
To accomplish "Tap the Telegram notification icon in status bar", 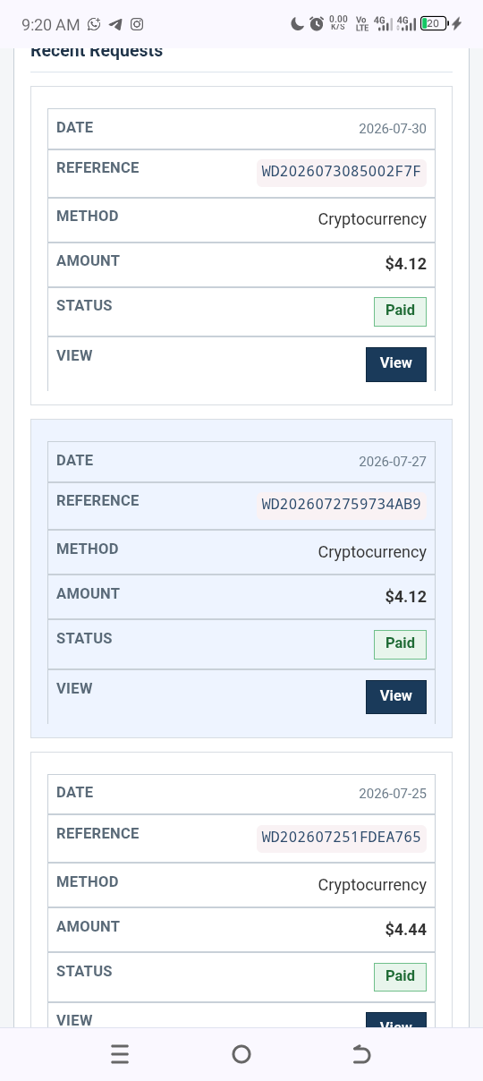I will tap(115, 24).
